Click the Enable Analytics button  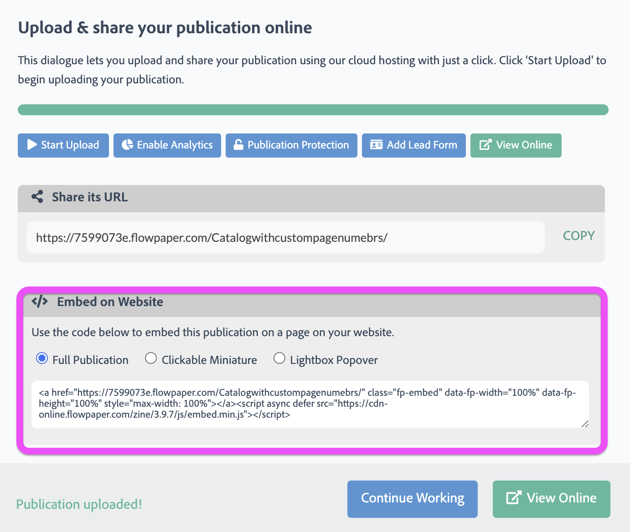[x=167, y=145]
